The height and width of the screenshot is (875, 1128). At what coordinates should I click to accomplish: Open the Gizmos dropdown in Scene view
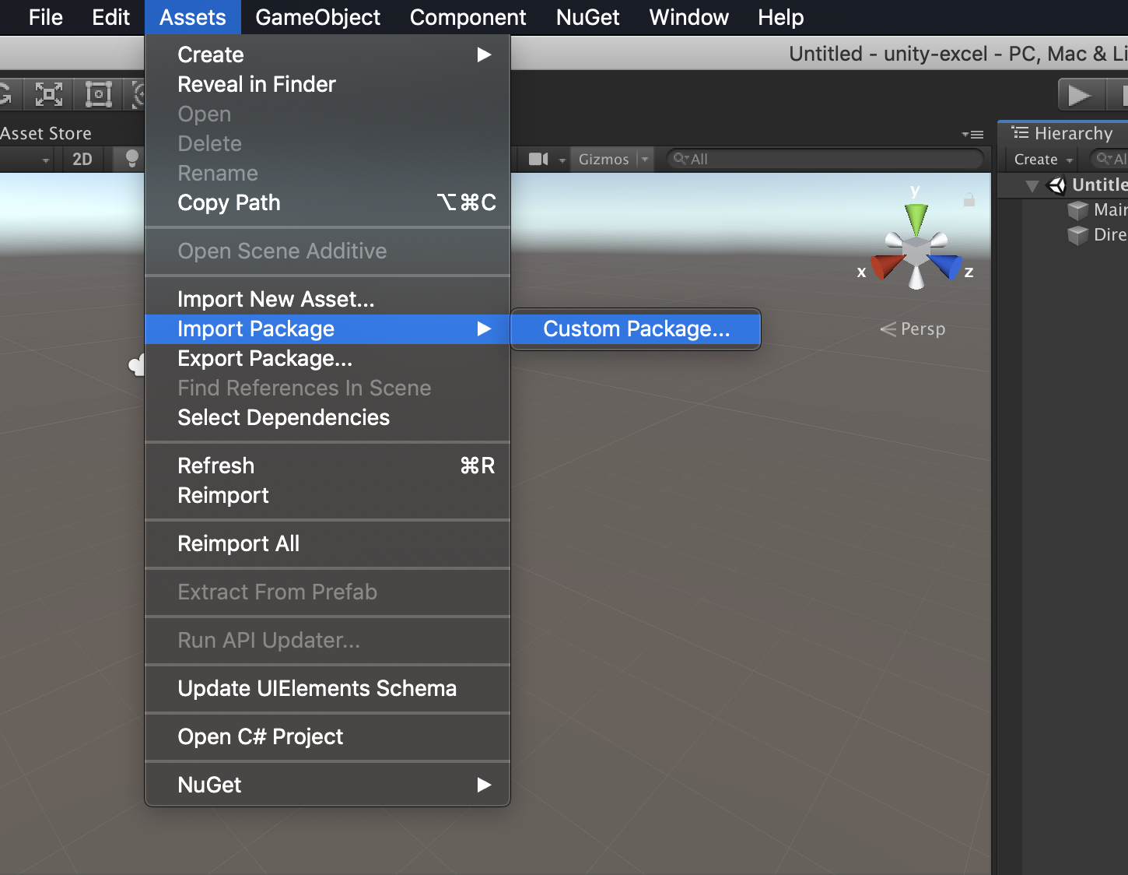coord(612,159)
